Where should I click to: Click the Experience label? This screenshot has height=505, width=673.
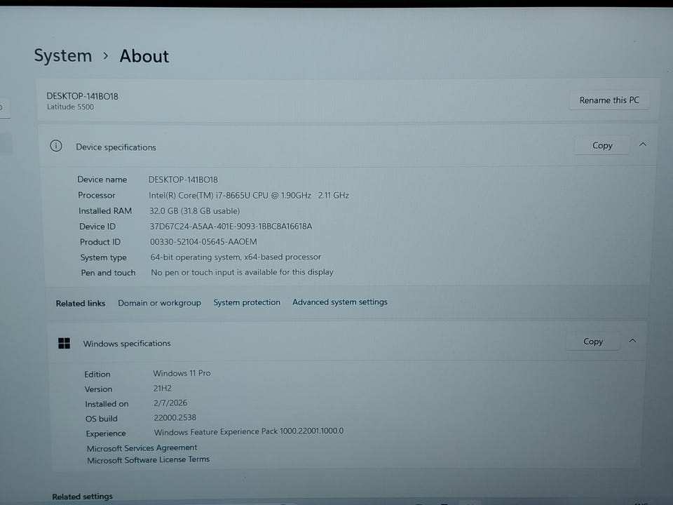click(106, 433)
